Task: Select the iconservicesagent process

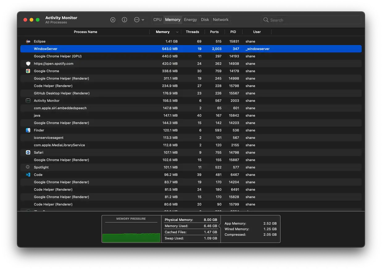Action: [x=191, y=138]
